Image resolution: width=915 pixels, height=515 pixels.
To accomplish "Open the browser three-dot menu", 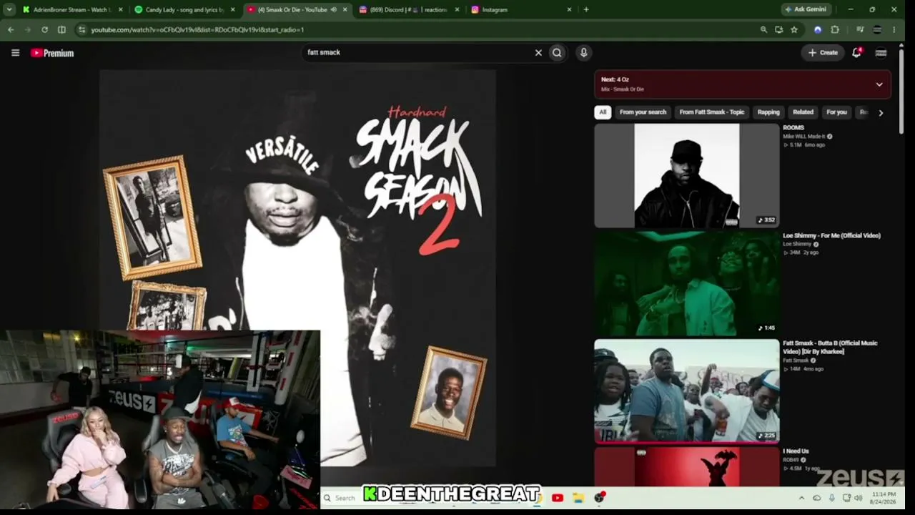I will (894, 29).
